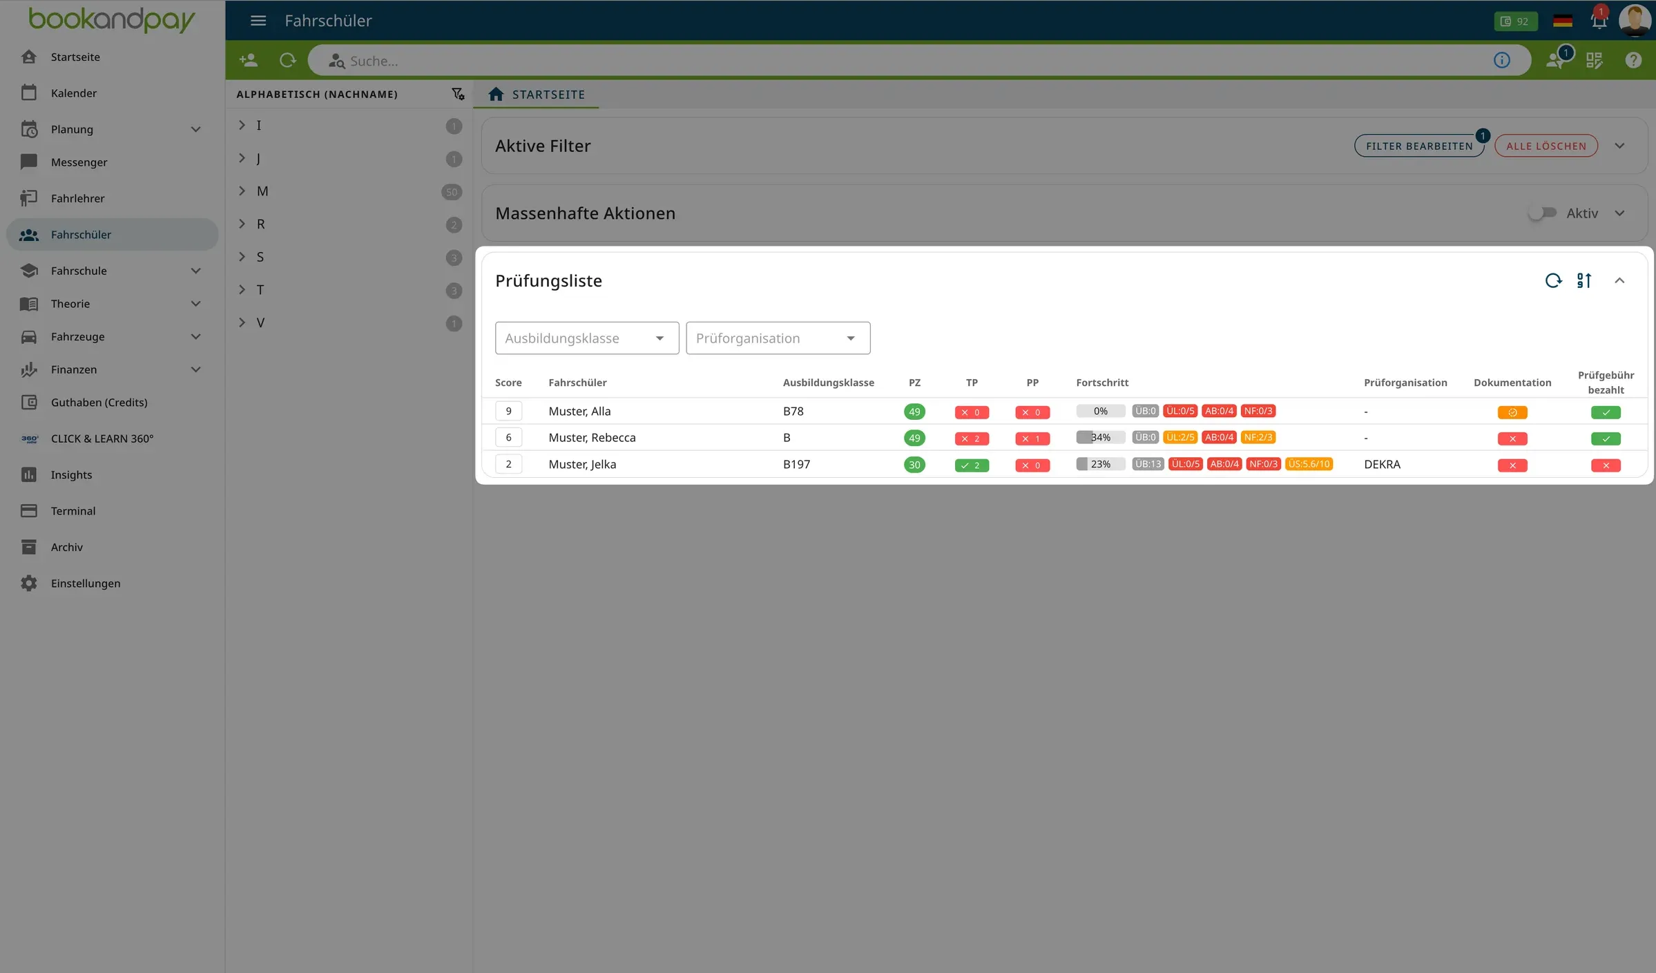Open filter settings icon beside Alphabetisch
The image size is (1656, 973).
tap(458, 94)
